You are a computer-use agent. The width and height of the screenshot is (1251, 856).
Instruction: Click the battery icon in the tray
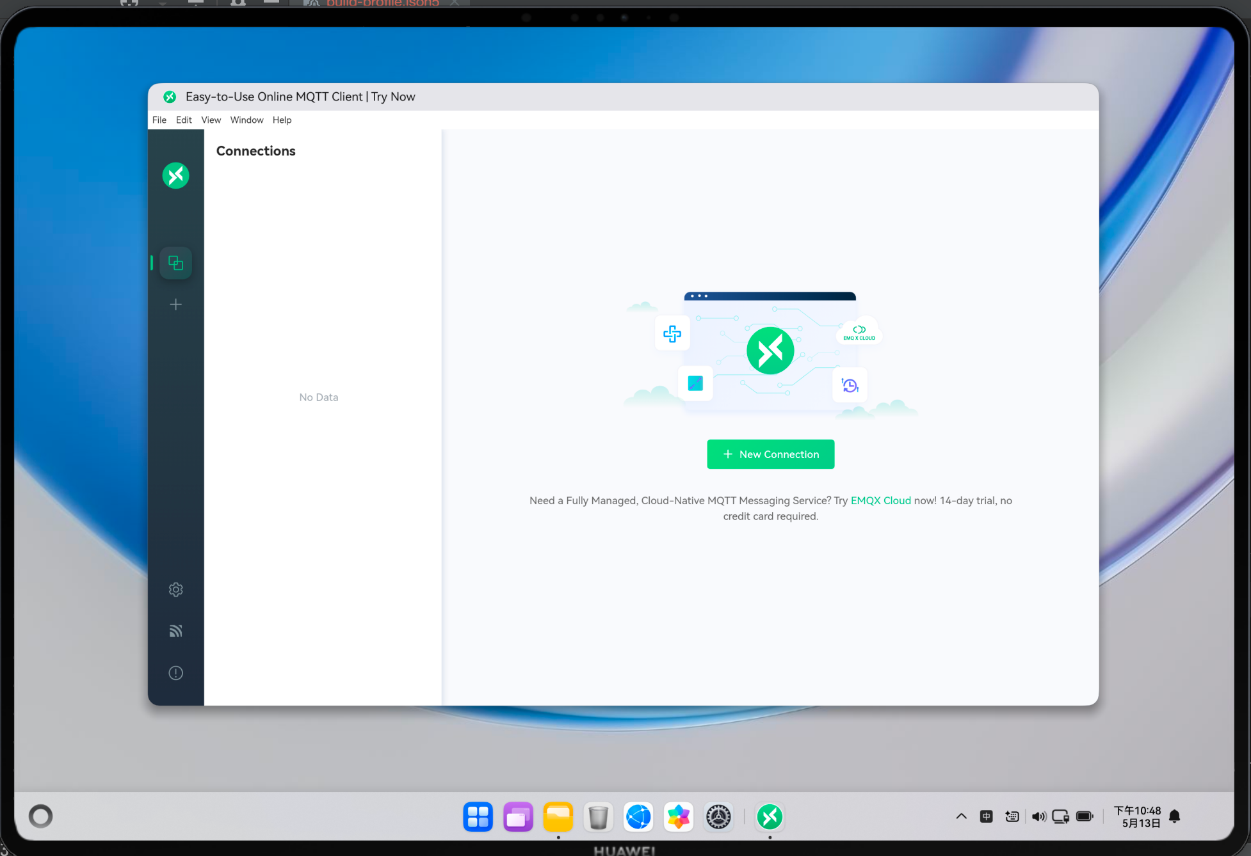pyautogui.click(x=1085, y=816)
